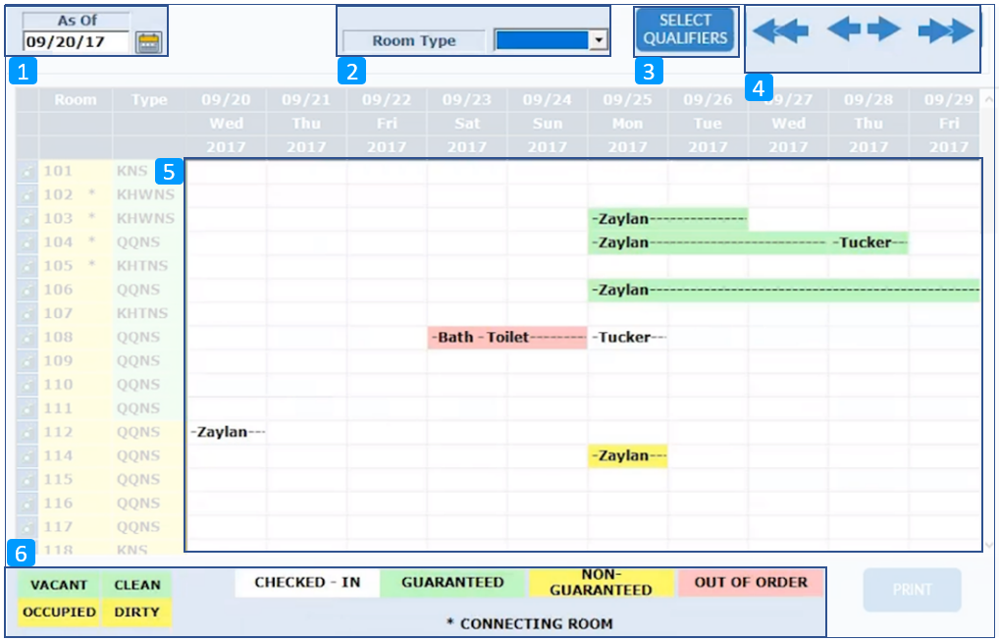
Task: Click the Out of Order legend swatch
Action: tap(751, 582)
